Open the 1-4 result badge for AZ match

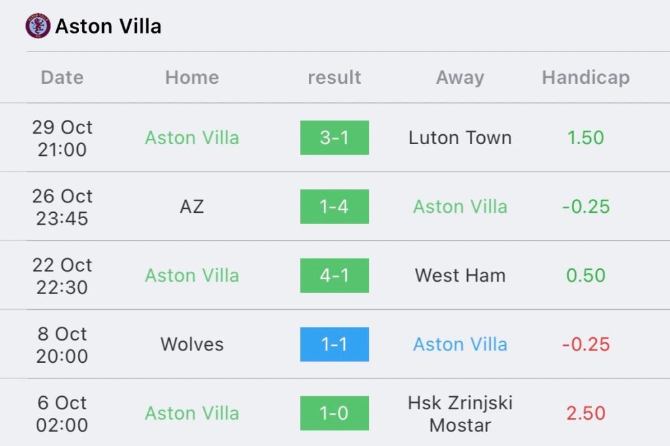coord(334,206)
